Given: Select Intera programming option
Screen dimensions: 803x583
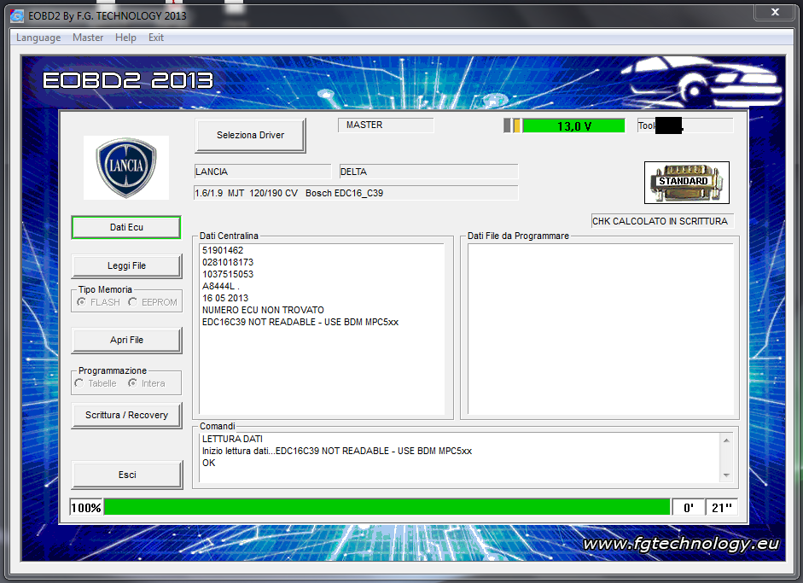Looking at the screenshot, I should [x=147, y=383].
